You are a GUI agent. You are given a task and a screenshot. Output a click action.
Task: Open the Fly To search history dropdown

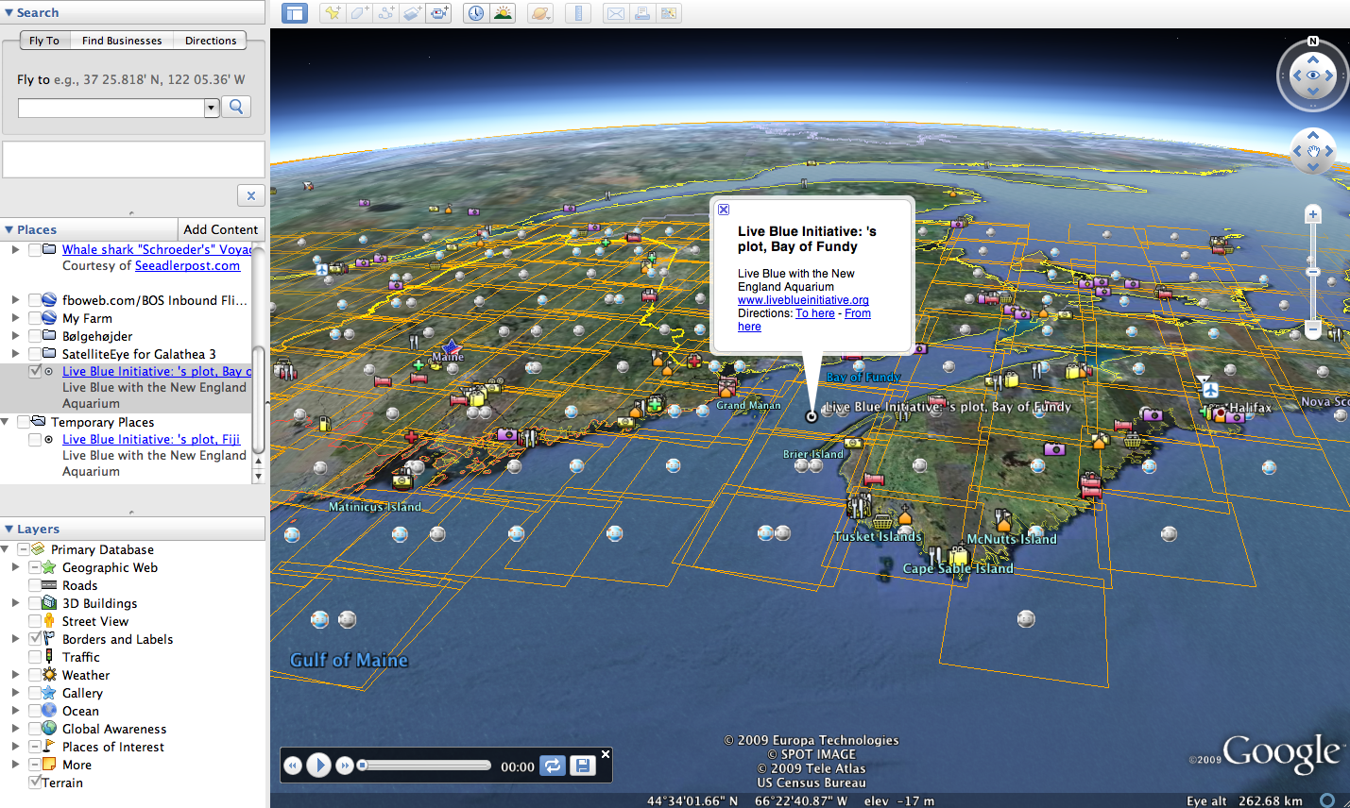212,108
